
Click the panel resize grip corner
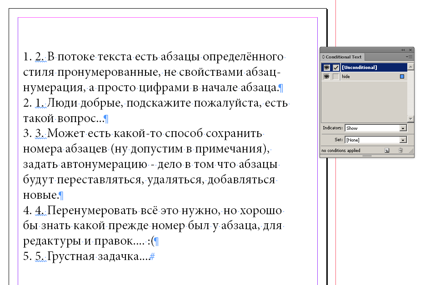click(411, 151)
